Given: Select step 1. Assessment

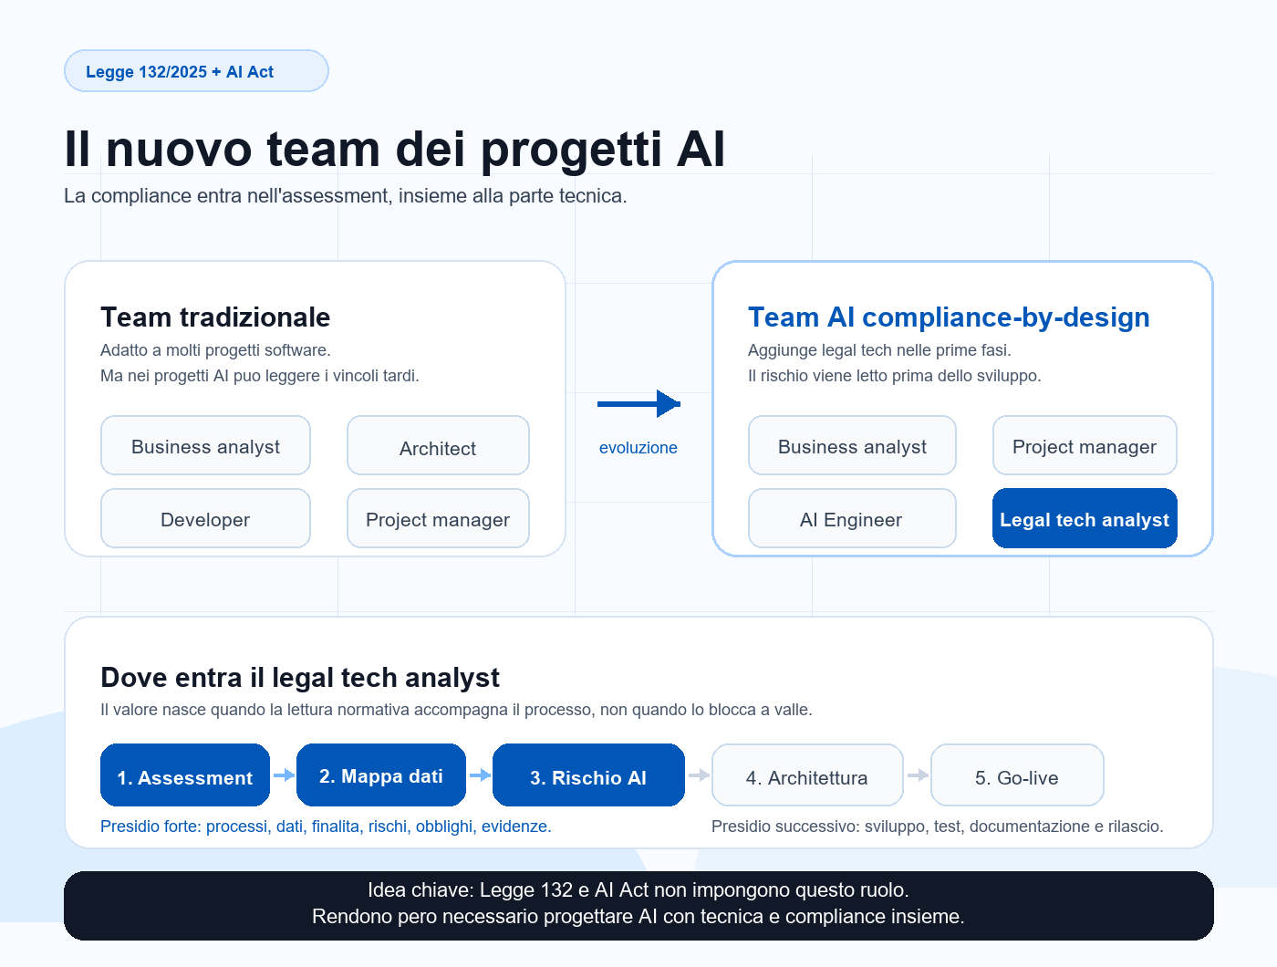Looking at the screenshot, I should pyautogui.click(x=185, y=775).
